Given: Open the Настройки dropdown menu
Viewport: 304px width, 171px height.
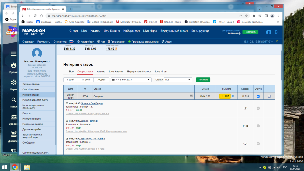Looking at the screenshot, I should coord(85,42).
